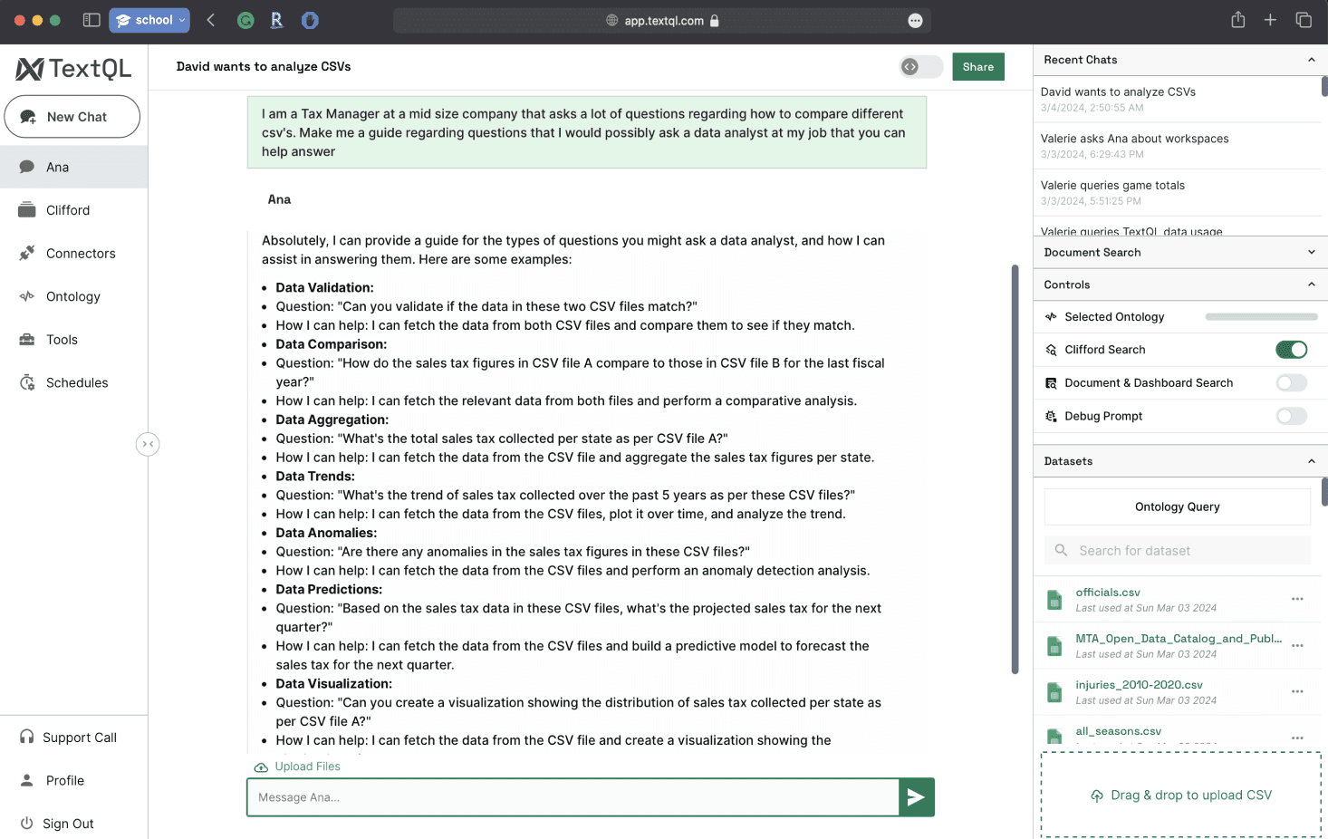
Task: Click the Message Ana input field
Action: click(x=573, y=797)
